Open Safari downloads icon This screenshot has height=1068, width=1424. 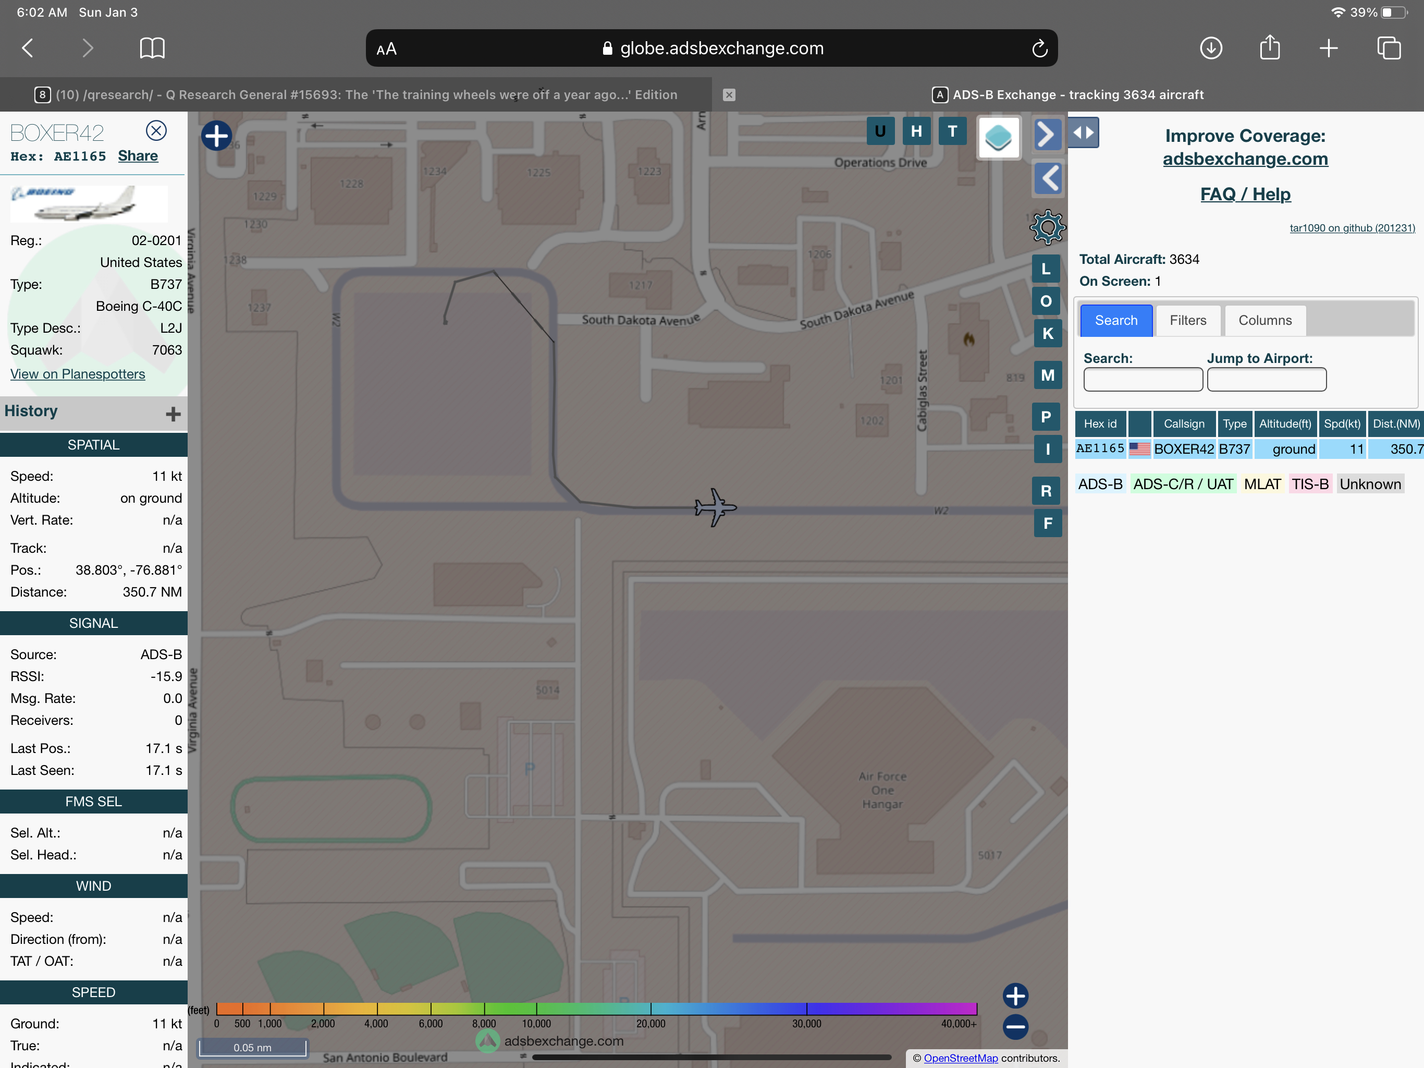pos(1211,48)
